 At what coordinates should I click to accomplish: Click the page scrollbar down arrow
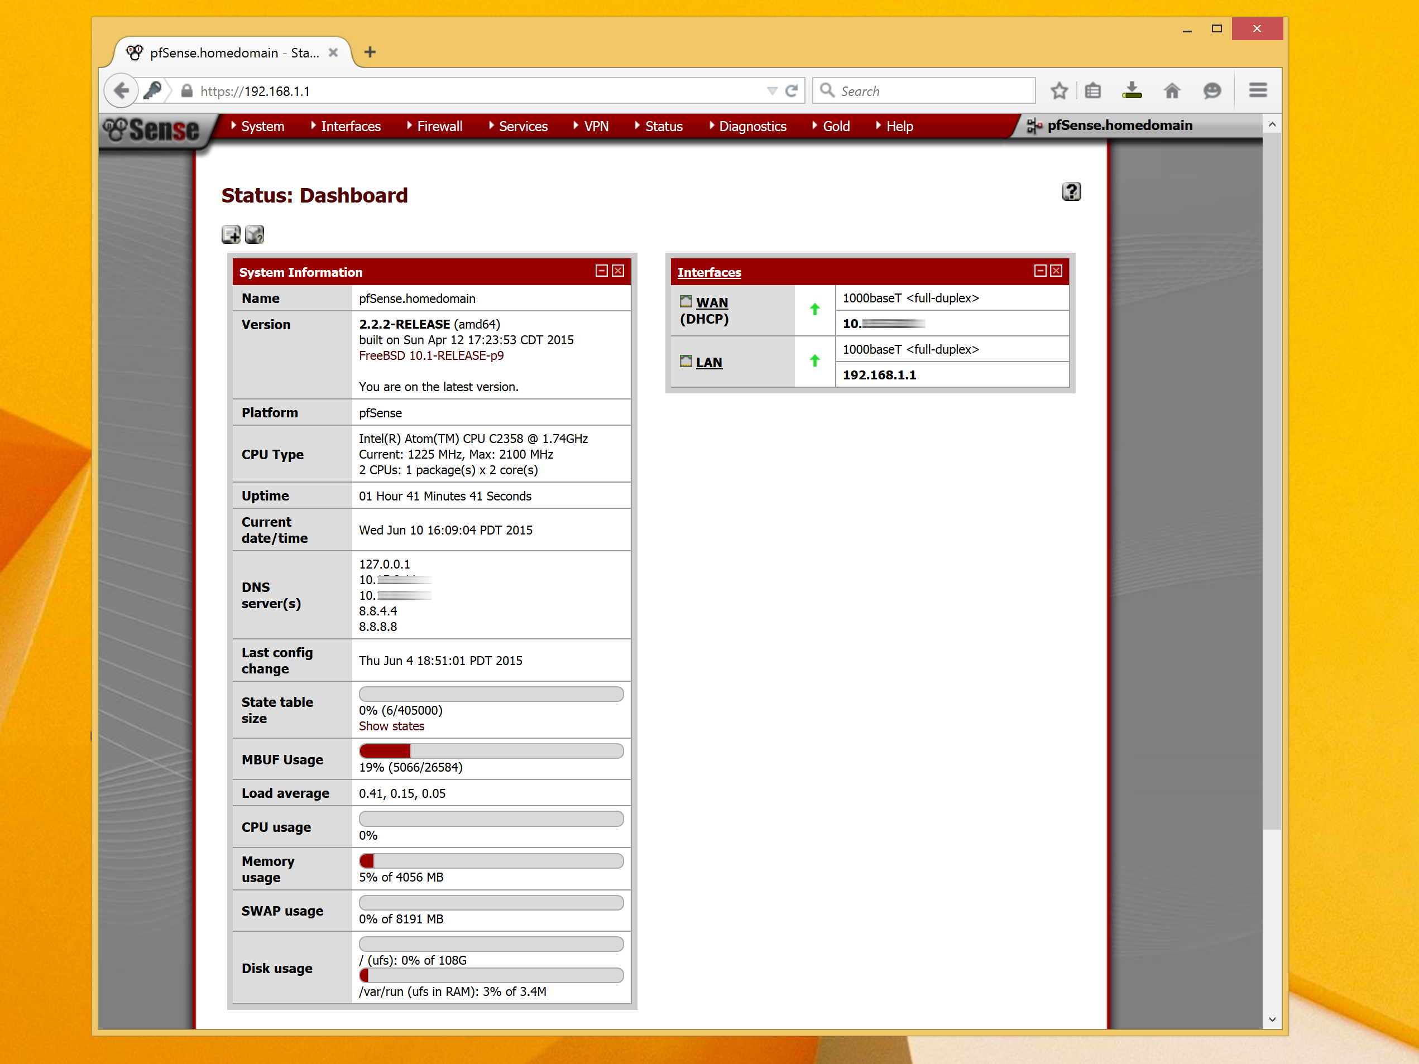pos(1272,1019)
